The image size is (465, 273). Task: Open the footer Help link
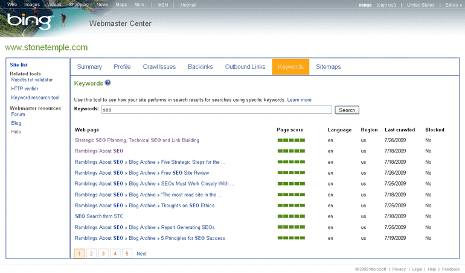pos(432,269)
